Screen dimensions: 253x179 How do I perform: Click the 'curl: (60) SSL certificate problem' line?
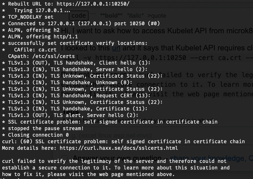[x=123, y=141]
